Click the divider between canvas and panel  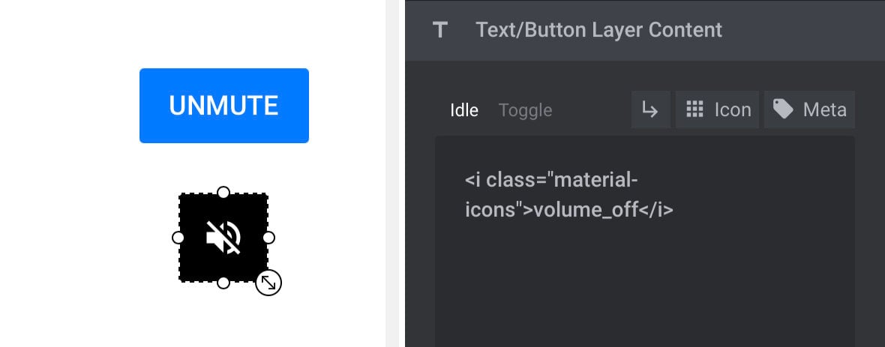point(395,173)
